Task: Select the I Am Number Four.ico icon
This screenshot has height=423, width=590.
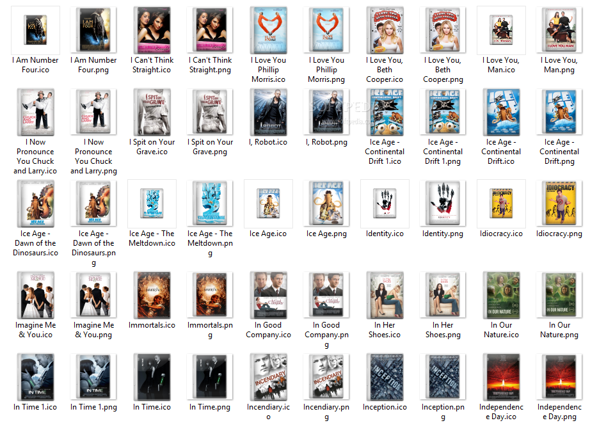Action: click(x=35, y=30)
